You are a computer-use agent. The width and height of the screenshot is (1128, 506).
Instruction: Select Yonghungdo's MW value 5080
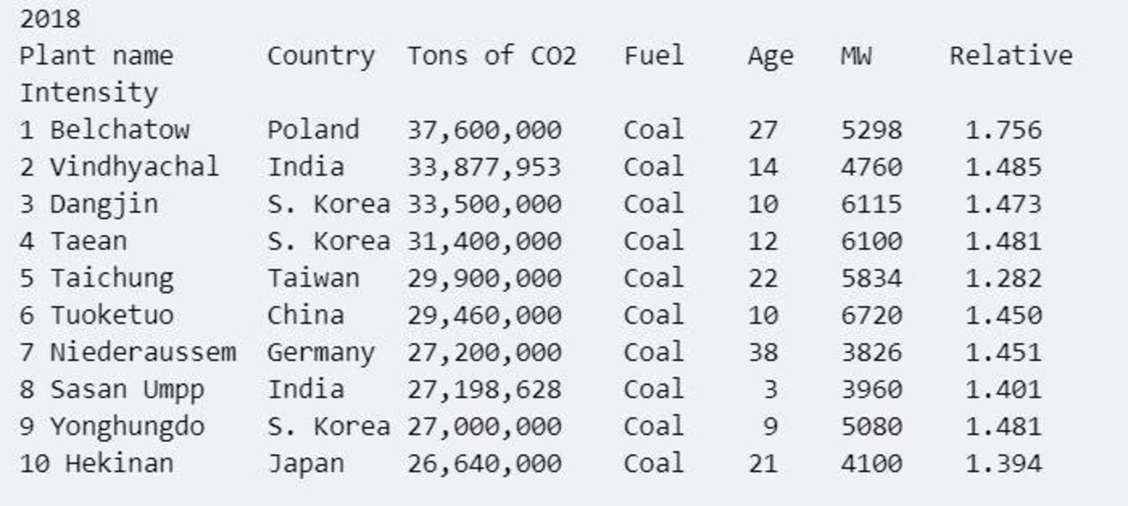tap(871, 427)
